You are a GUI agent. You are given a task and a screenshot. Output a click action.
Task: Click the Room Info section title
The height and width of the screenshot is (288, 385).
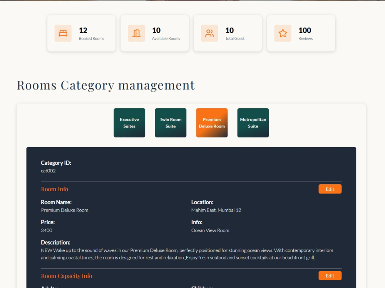pyautogui.click(x=55, y=189)
